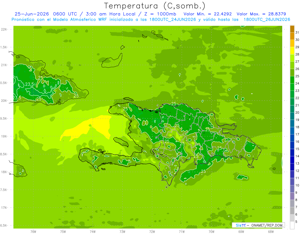The height and width of the screenshot is (235, 304).
Task: Click the '11' label on the color scale
Action: pyautogui.click(x=297, y=178)
